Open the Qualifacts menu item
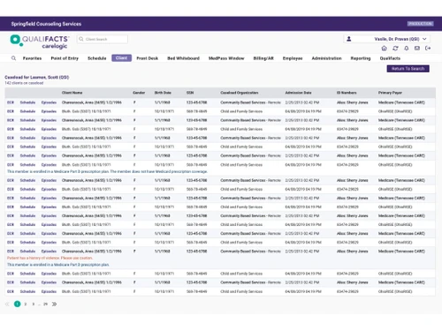The height and width of the screenshot is (331, 442). [x=390, y=58]
